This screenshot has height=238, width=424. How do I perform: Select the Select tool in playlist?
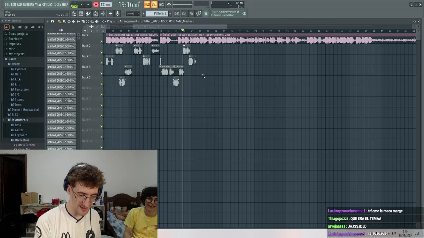tap(87, 21)
